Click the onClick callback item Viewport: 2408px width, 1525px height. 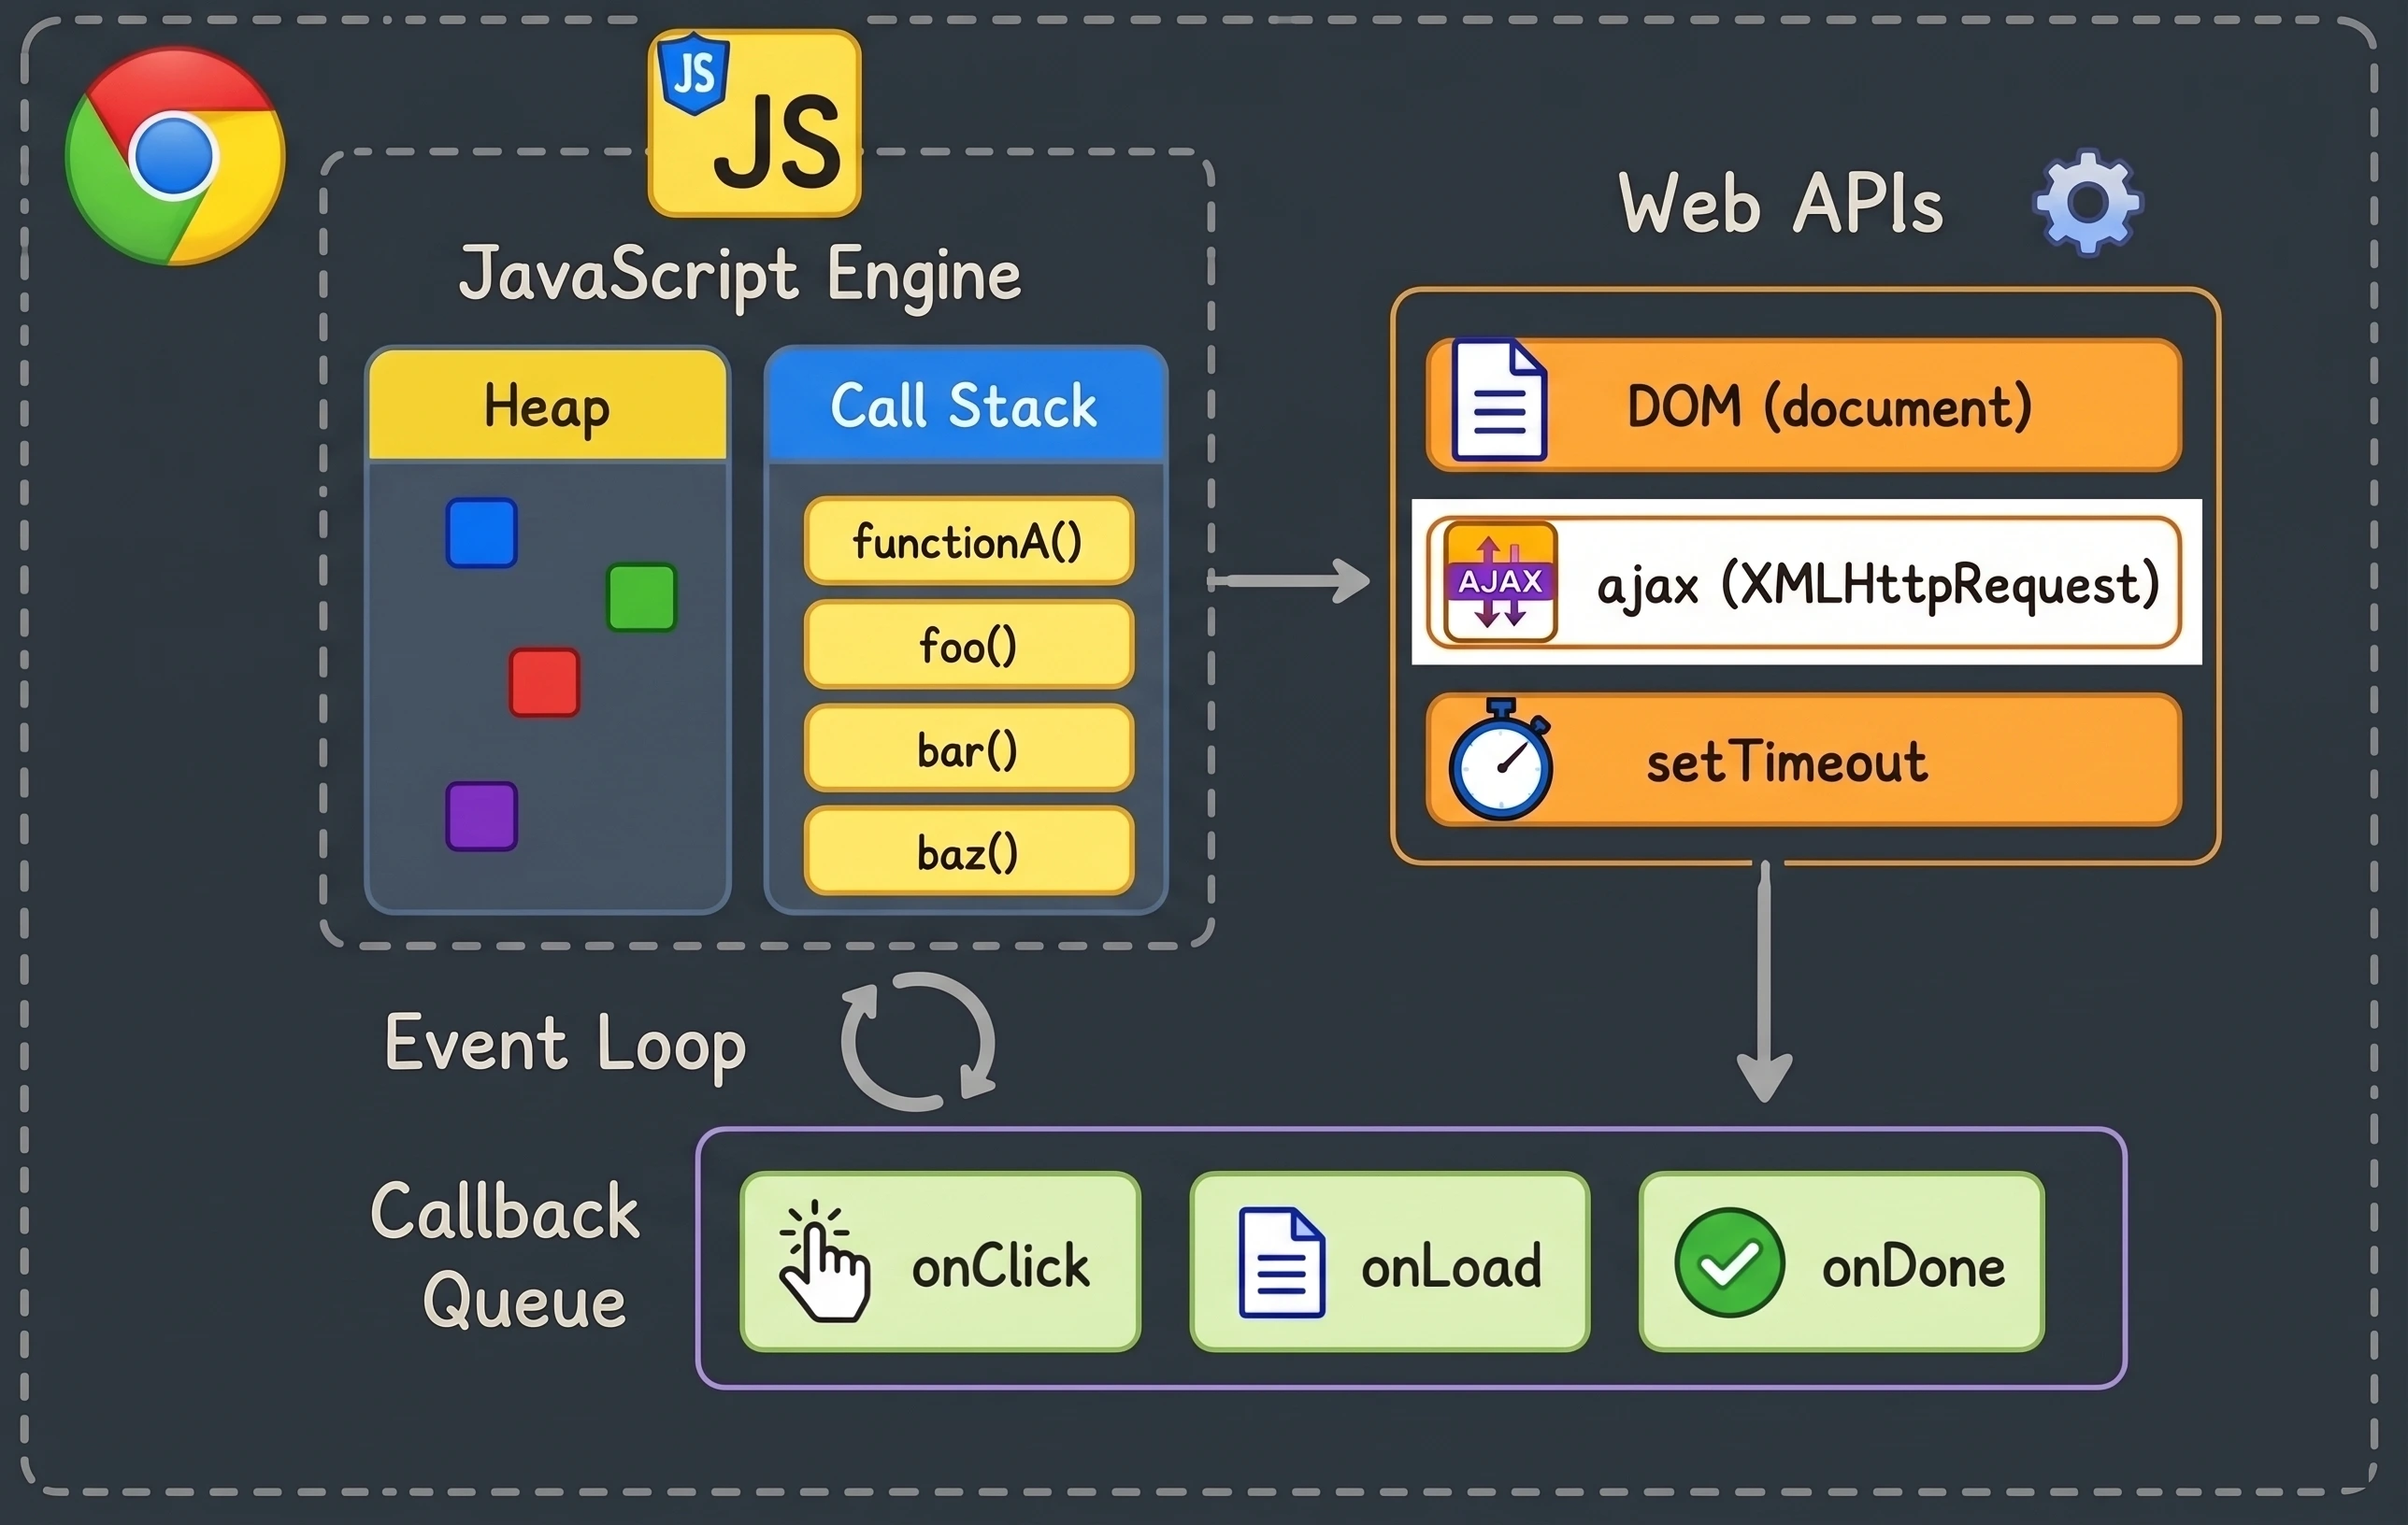(940, 1262)
